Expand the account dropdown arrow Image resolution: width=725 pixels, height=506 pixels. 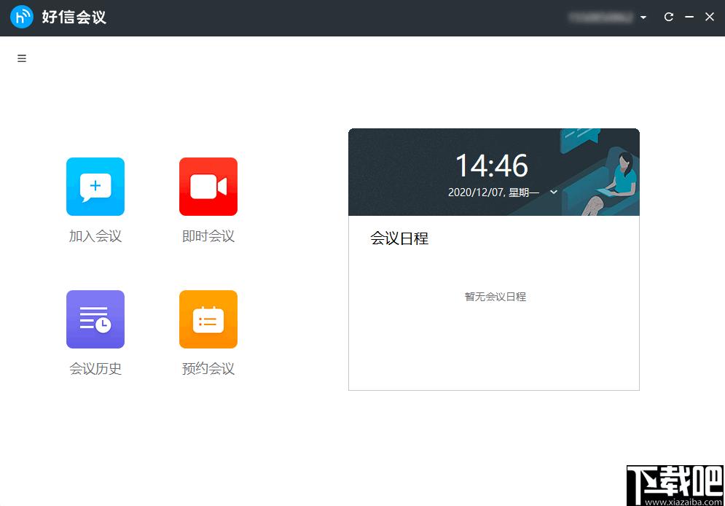point(643,17)
